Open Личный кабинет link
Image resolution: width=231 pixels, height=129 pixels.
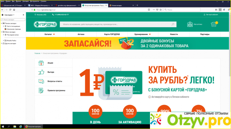pos(211,14)
